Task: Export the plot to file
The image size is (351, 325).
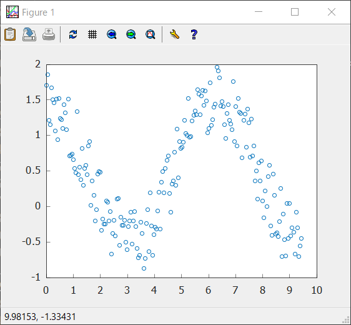Action: click(x=29, y=34)
